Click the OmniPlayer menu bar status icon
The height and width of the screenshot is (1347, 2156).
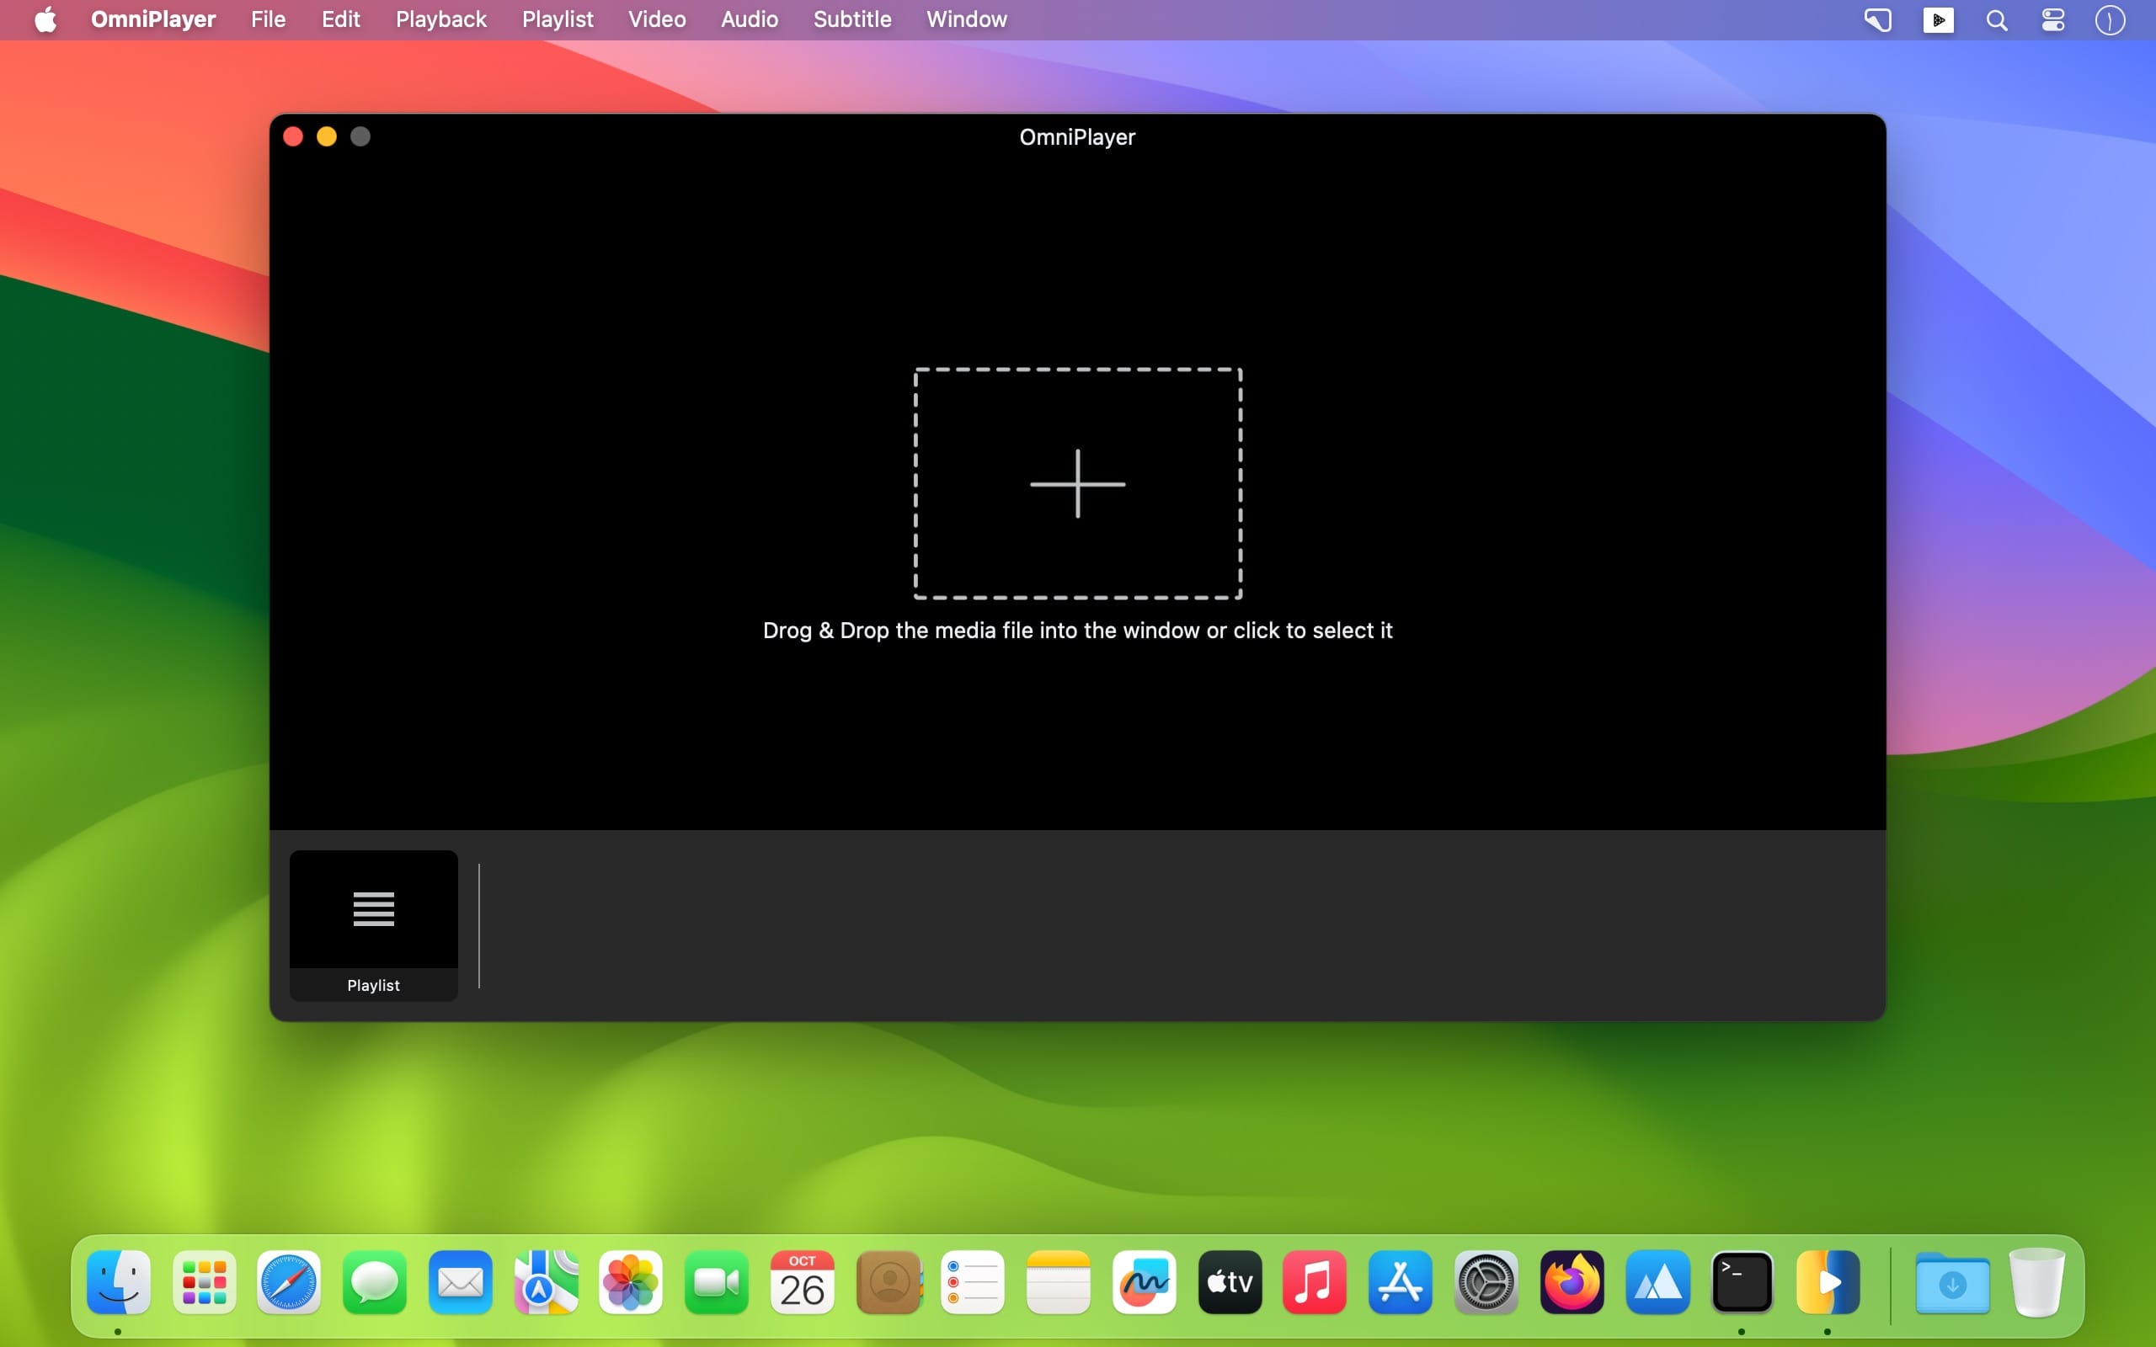1938,19
